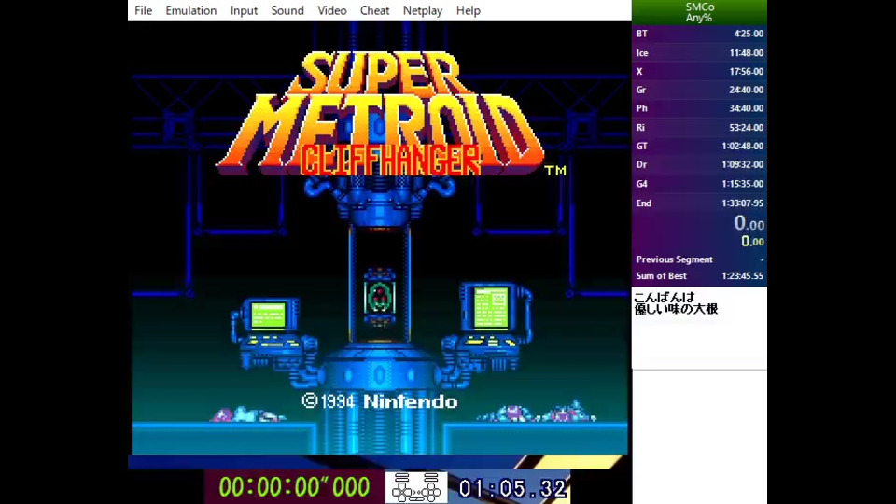This screenshot has width=896, height=504.
Task: Open the Video menu
Action: 332,10
